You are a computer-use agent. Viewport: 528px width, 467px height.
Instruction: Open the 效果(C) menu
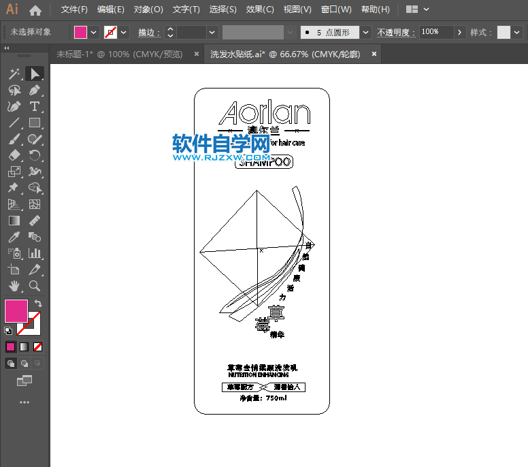260,10
